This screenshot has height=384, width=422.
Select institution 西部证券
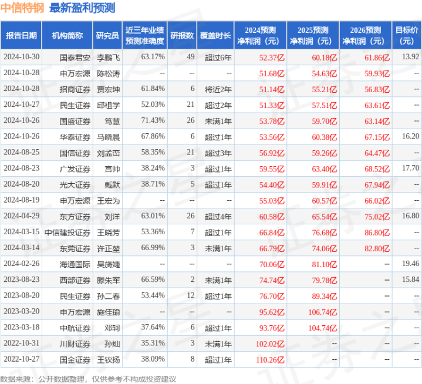point(75,280)
